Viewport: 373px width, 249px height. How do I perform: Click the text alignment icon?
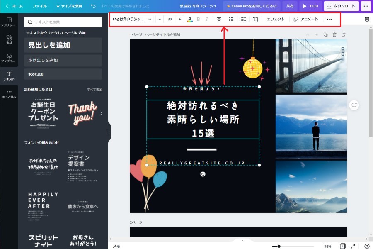(x=219, y=19)
